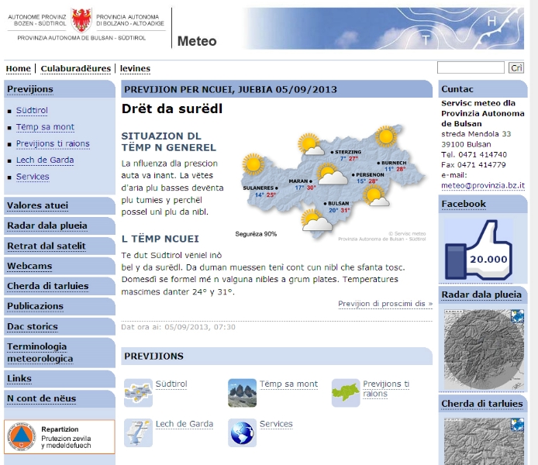Click the Lech de Garda lake icon
The height and width of the screenshot is (465, 538).
pos(138,432)
